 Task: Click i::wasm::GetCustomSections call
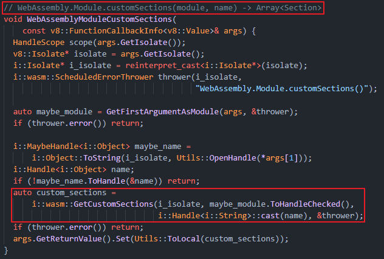[x=92, y=204]
